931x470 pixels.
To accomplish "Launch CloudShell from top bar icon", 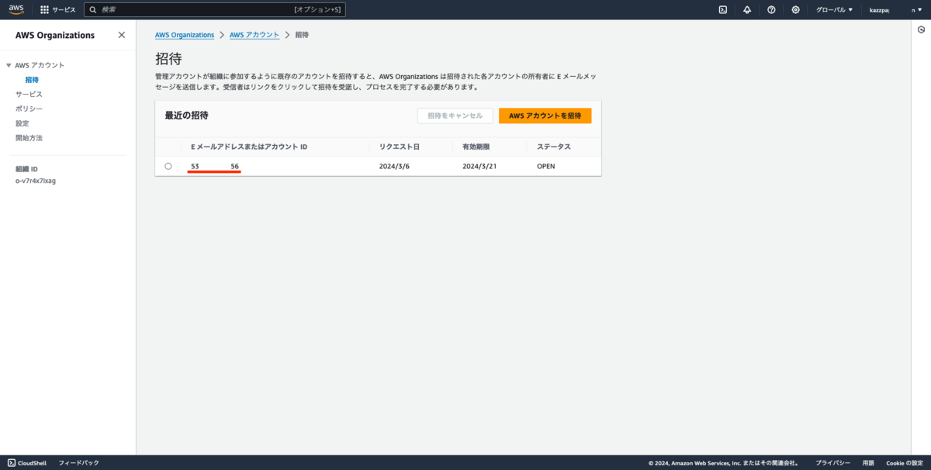I will [x=722, y=9].
